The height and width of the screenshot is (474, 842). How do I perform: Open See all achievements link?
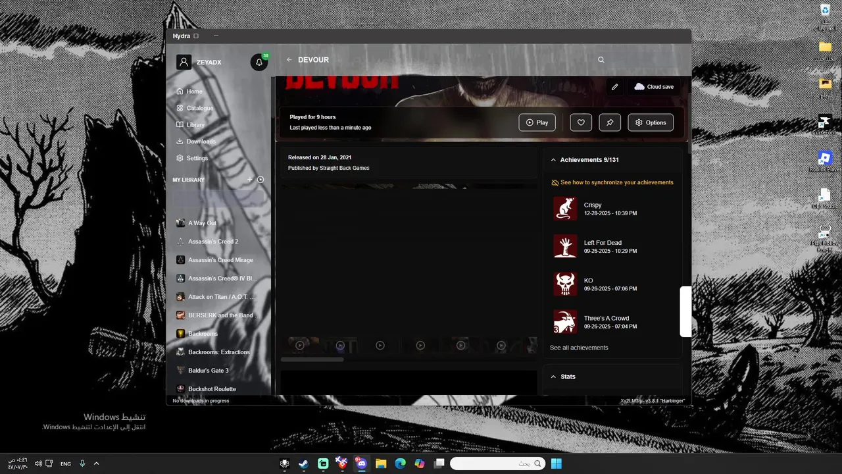pos(579,348)
